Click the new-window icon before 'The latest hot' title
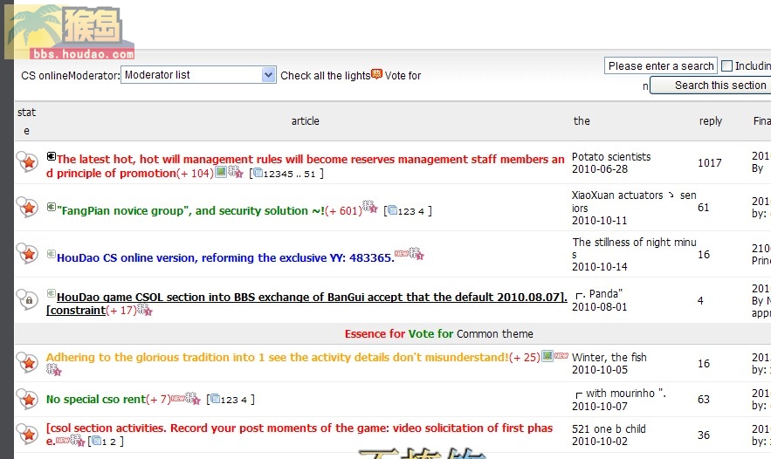Image resolution: width=771 pixels, height=459 pixels. click(x=52, y=156)
